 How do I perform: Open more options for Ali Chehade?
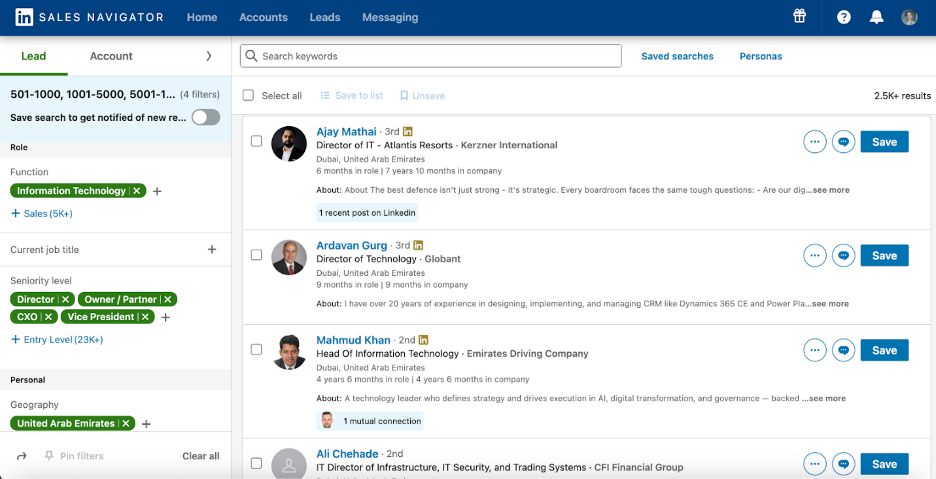point(814,464)
